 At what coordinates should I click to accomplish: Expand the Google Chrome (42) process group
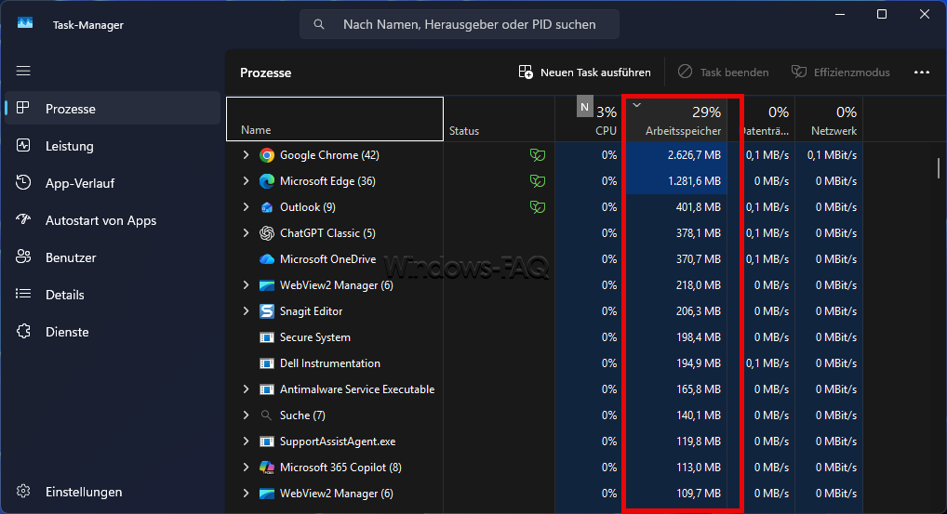click(x=246, y=155)
